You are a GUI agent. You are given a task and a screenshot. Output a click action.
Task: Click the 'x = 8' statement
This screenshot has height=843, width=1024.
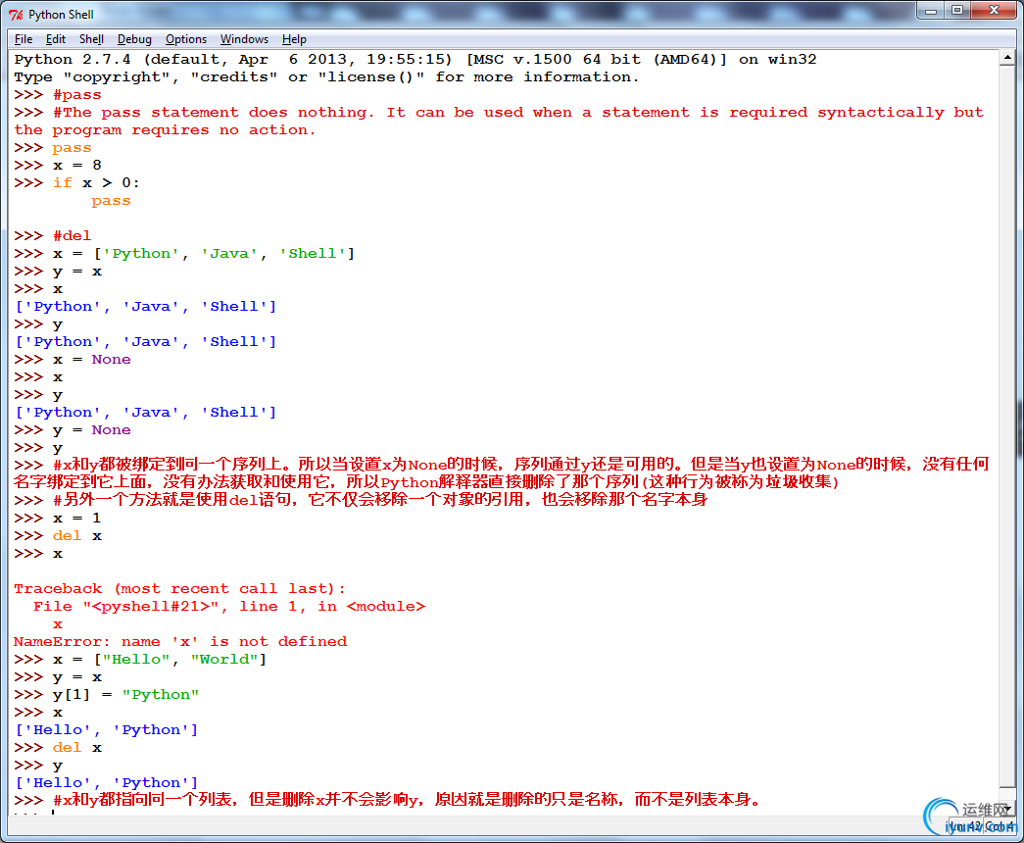pyautogui.click(x=77, y=166)
